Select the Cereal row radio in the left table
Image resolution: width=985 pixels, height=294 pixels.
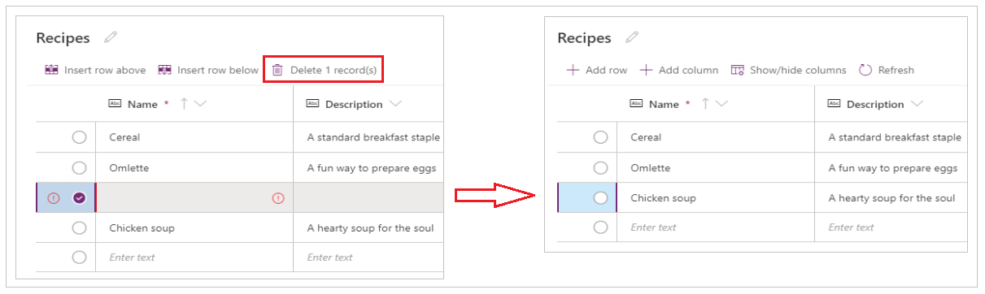[x=79, y=137]
